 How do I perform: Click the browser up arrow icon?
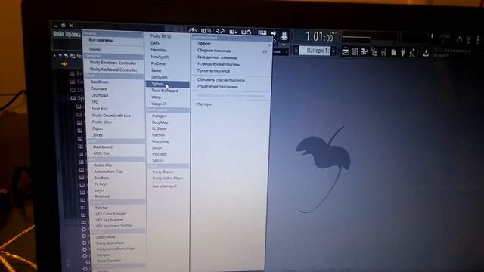click(x=60, y=56)
